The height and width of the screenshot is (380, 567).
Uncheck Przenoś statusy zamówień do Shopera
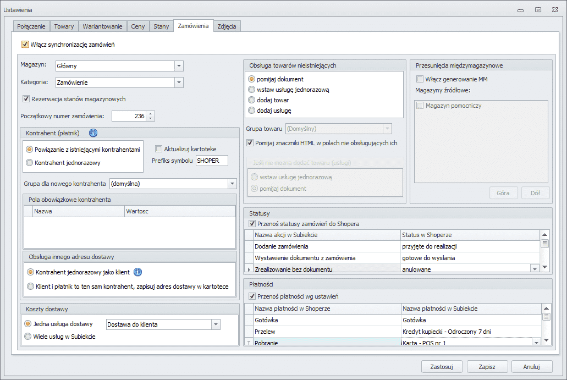[252, 224]
